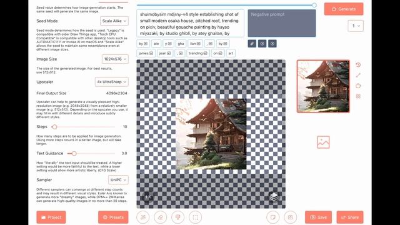The height and width of the screenshot is (225, 400).
Task: Open the batch count dropdown showing 1
Action: click(x=356, y=26)
